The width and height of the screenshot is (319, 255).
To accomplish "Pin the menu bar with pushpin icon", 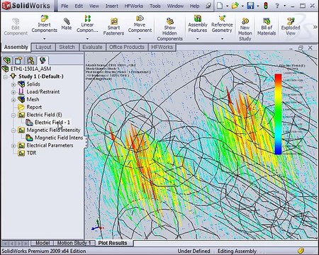I will [x=208, y=6].
